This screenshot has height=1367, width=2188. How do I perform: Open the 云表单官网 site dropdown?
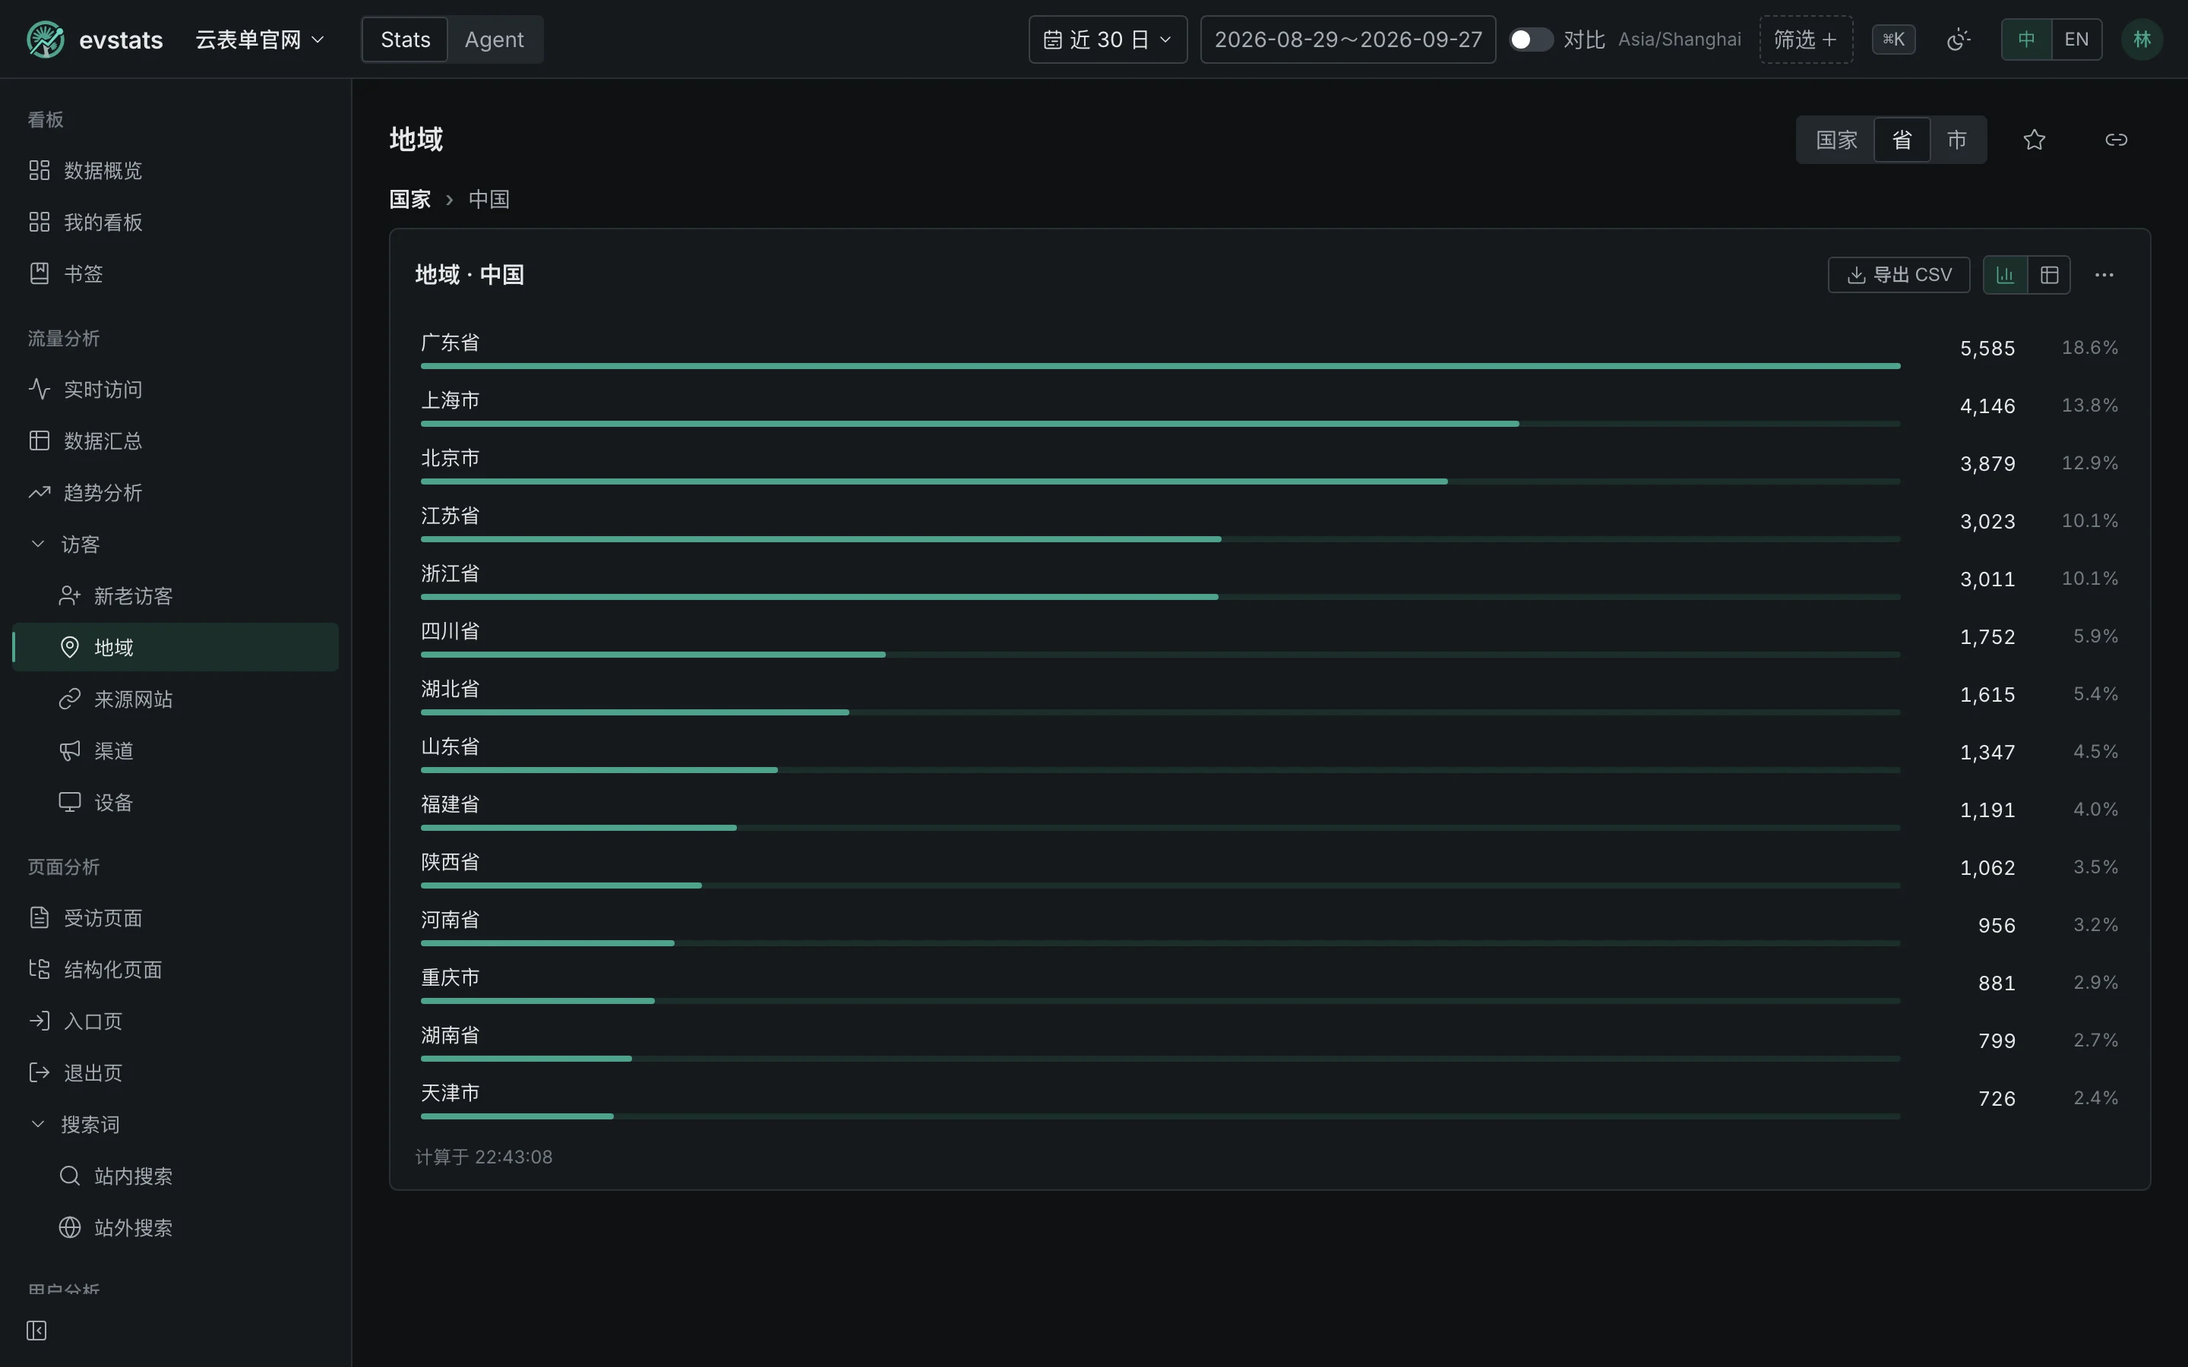pyautogui.click(x=260, y=39)
